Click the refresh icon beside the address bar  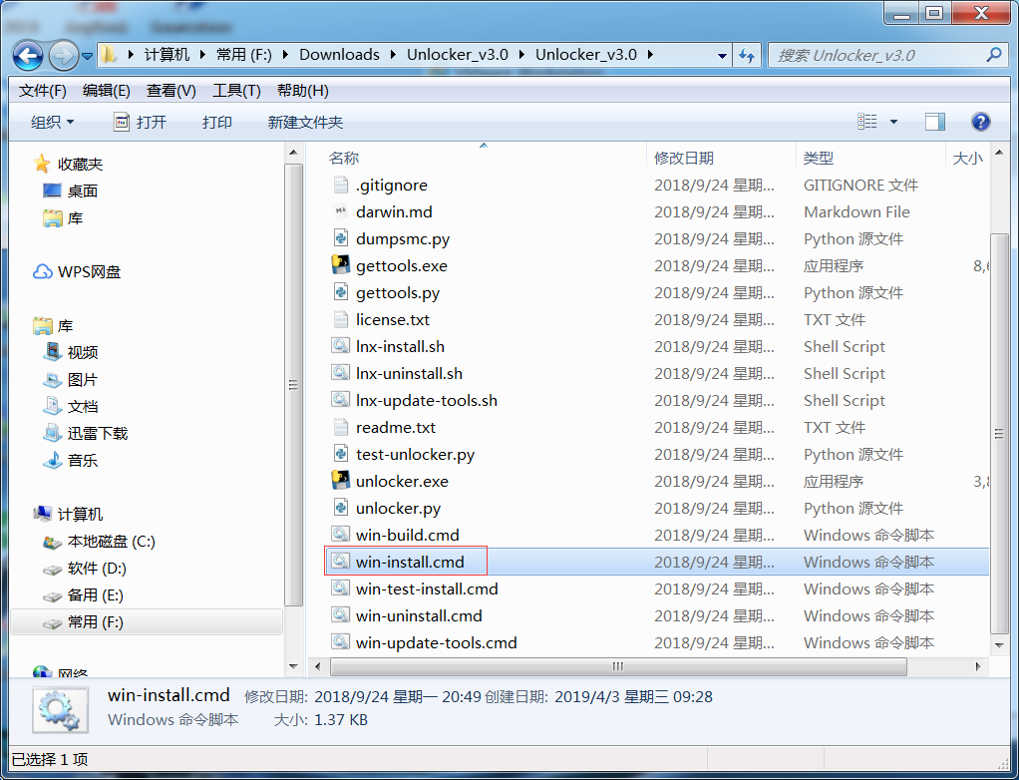tap(747, 55)
